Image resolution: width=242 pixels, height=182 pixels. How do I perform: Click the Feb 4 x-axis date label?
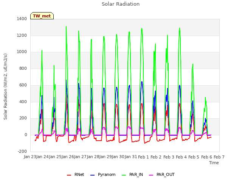pyautogui.click(x=181, y=157)
